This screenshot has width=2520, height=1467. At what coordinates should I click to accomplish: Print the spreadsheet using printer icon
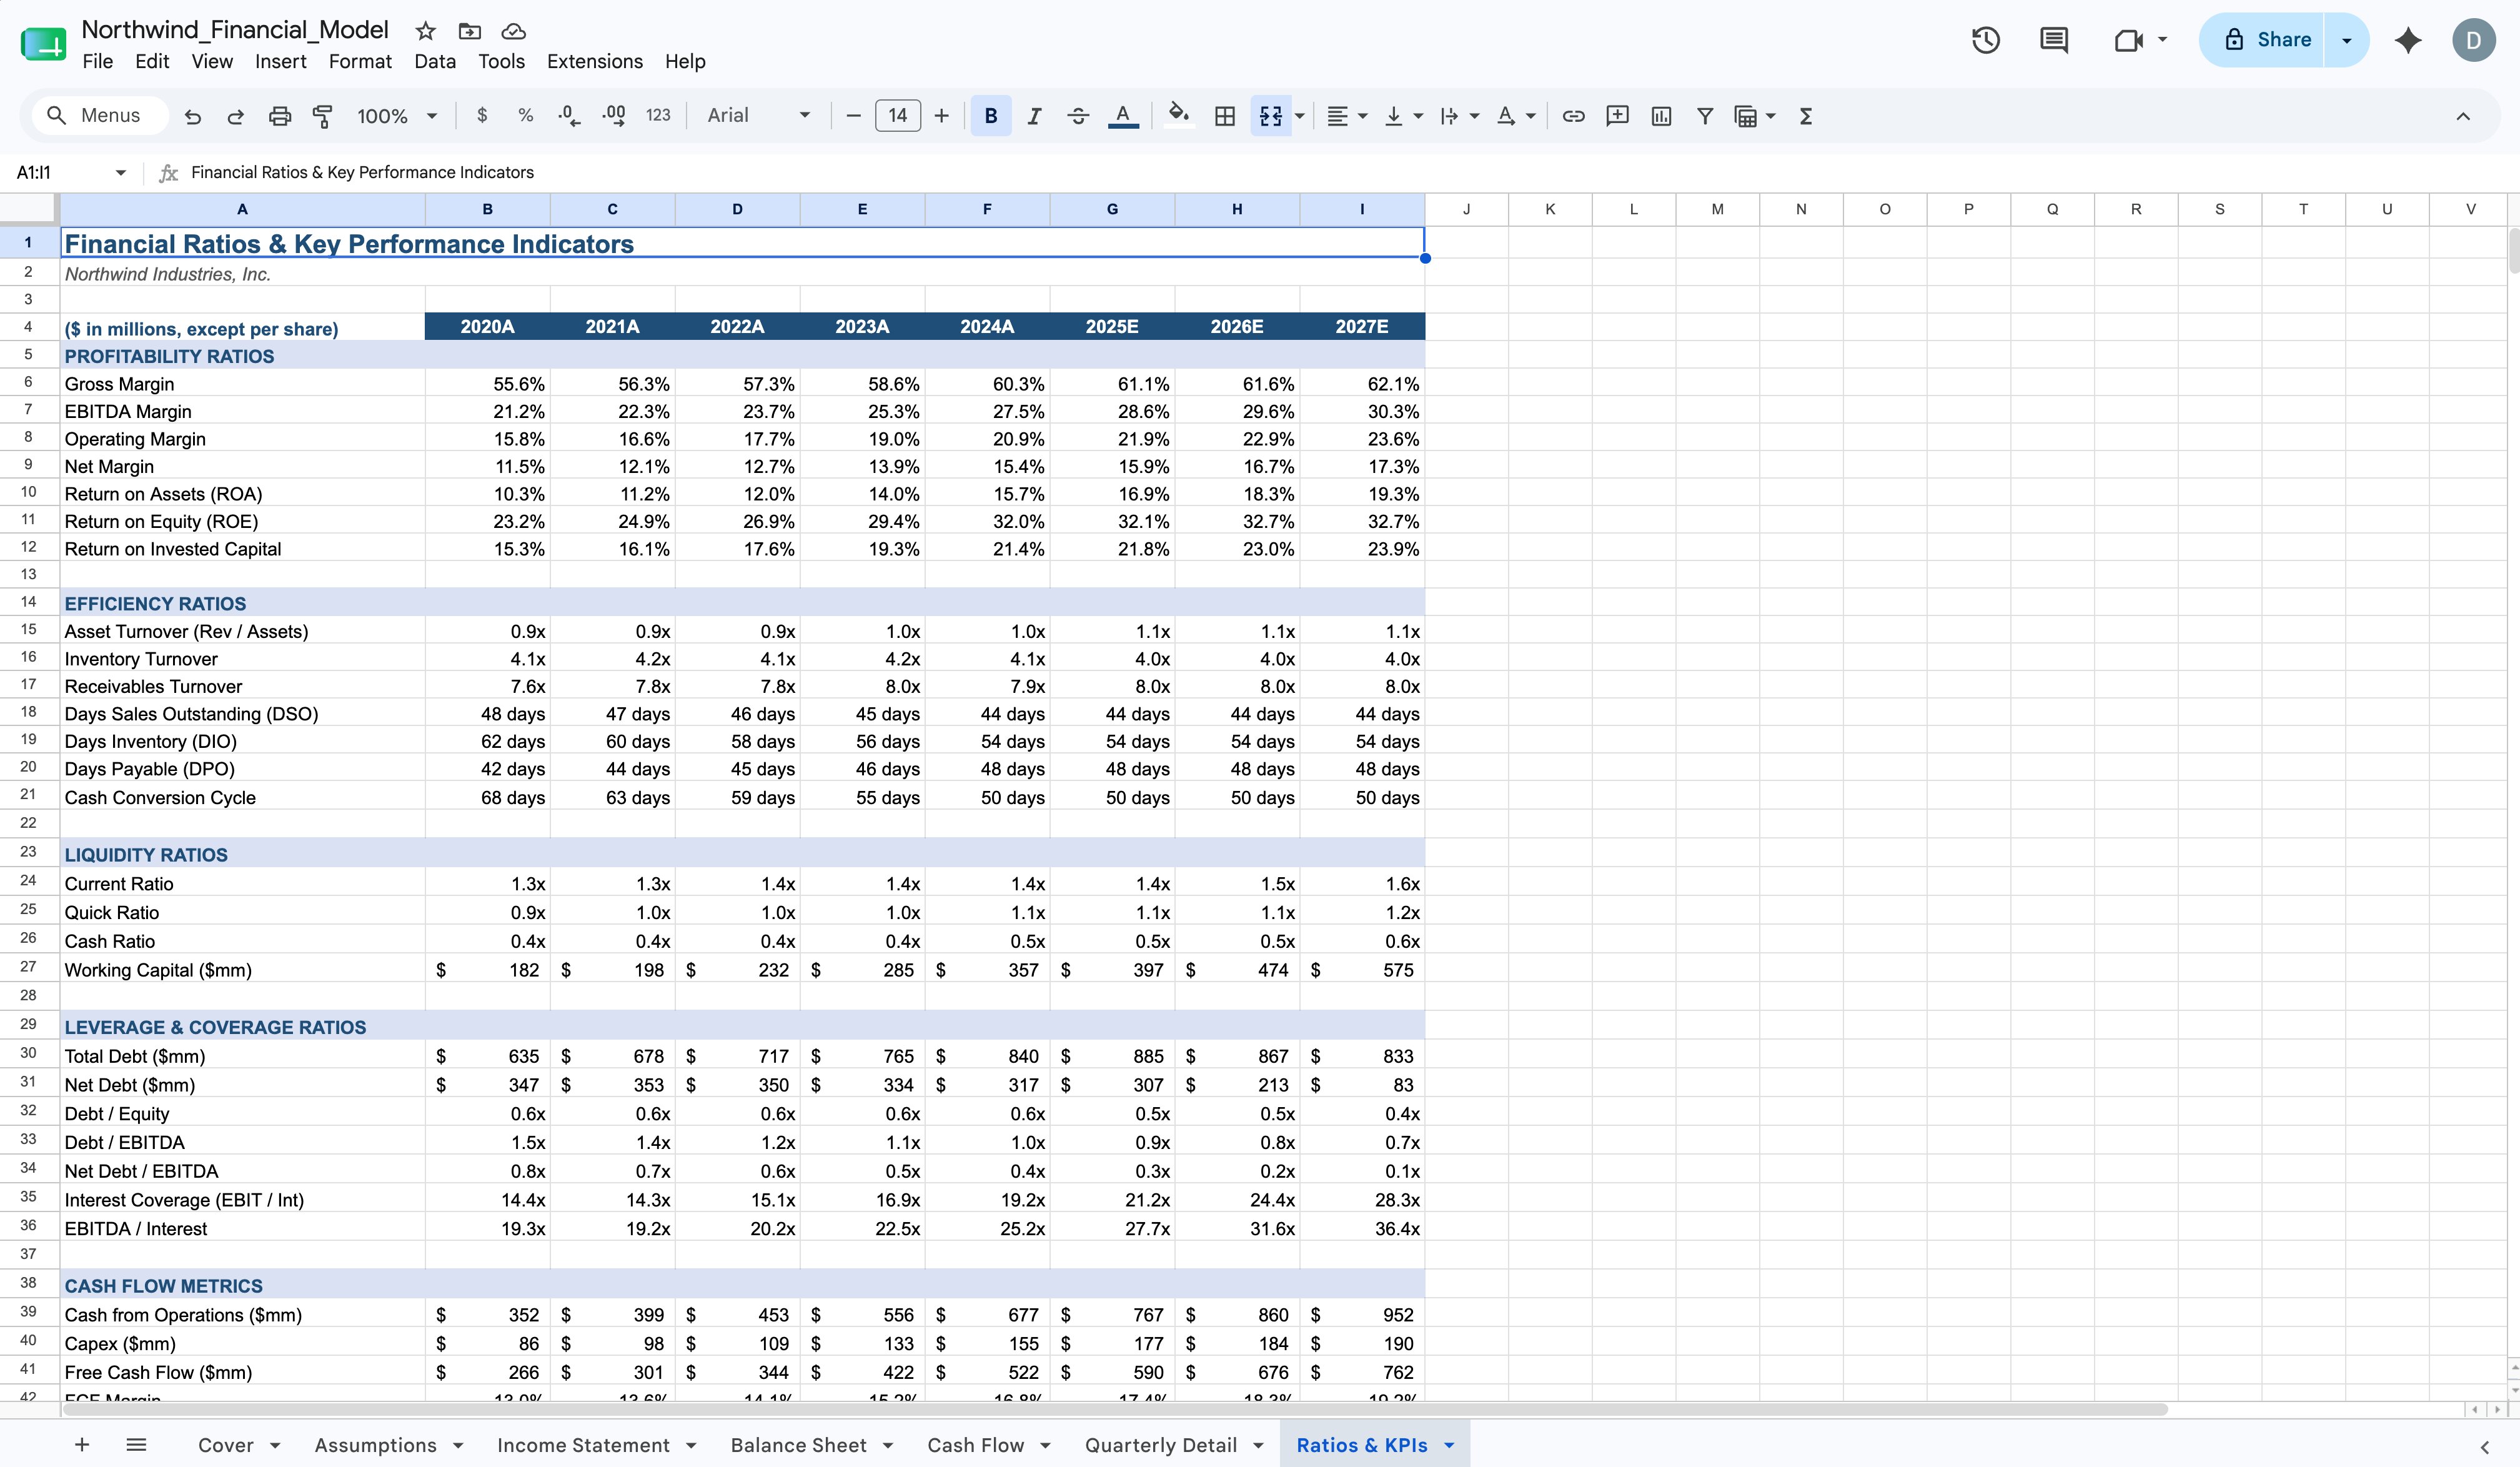tap(280, 116)
